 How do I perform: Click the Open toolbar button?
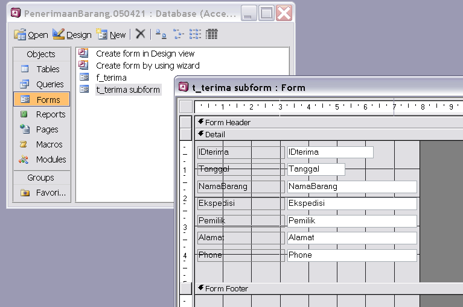coord(31,35)
